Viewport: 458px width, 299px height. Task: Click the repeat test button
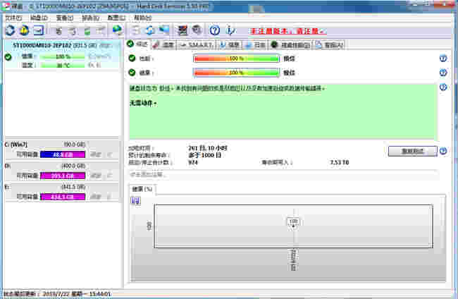point(413,151)
